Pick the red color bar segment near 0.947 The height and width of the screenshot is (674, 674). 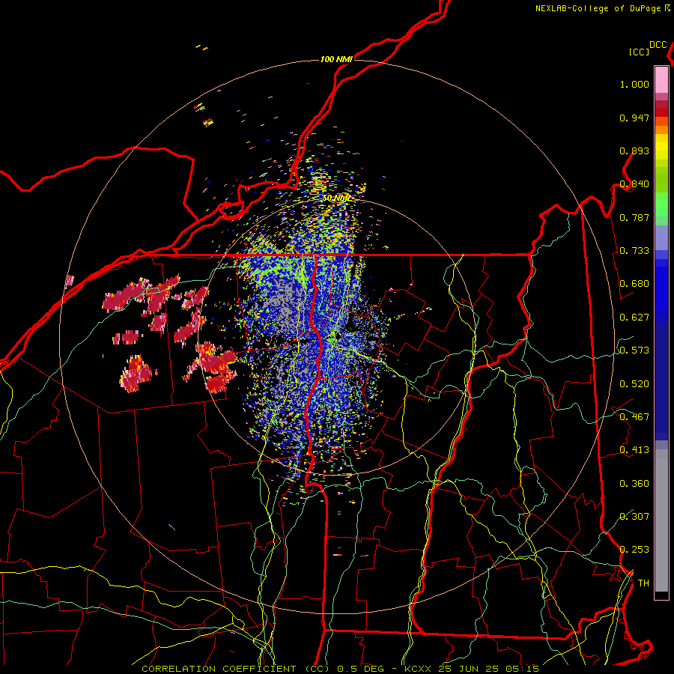click(x=661, y=112)
